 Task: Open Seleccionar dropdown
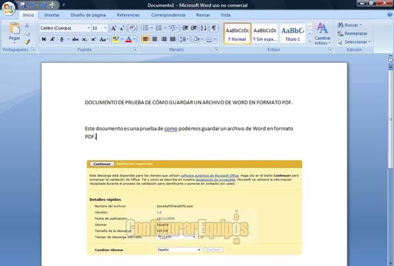coord(355,42)
